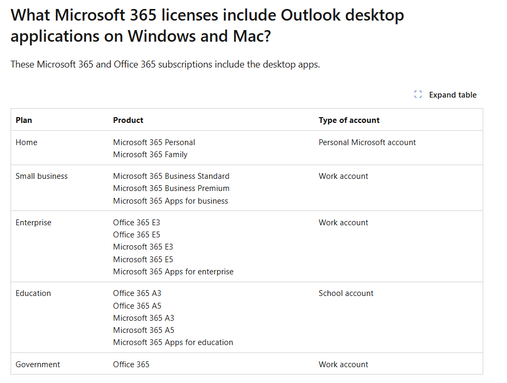Click the Plan column header
The image size is (507, 383).
pos(24,120)
